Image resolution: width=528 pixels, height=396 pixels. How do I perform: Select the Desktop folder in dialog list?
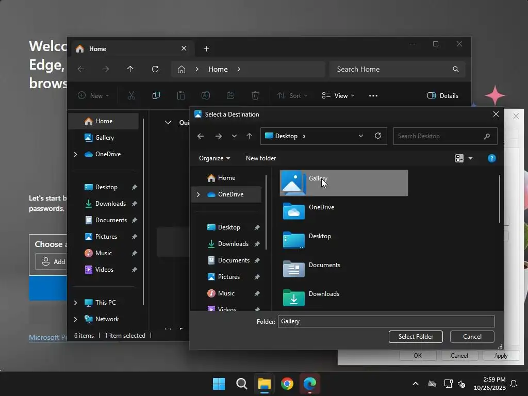click(344, 240)
